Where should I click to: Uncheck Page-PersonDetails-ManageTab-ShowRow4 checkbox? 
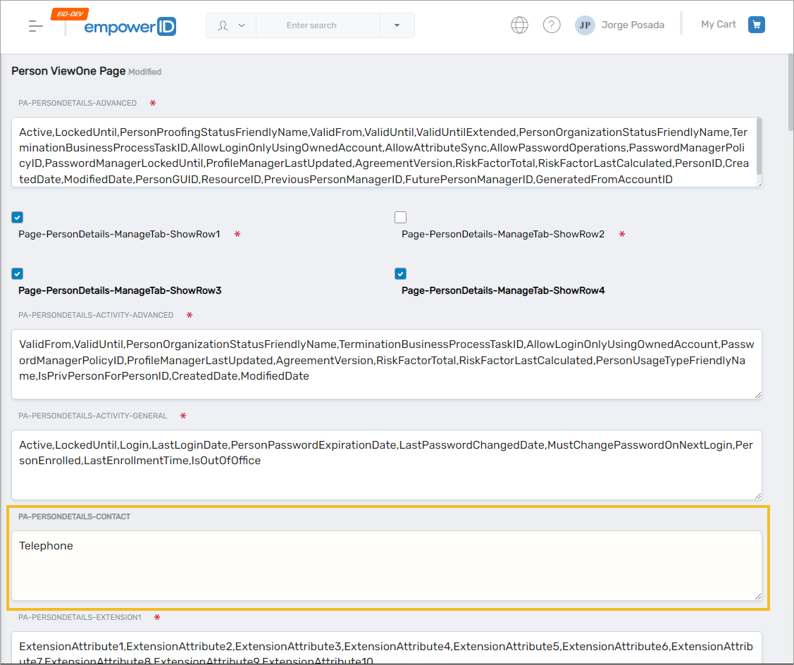(401, 273)
